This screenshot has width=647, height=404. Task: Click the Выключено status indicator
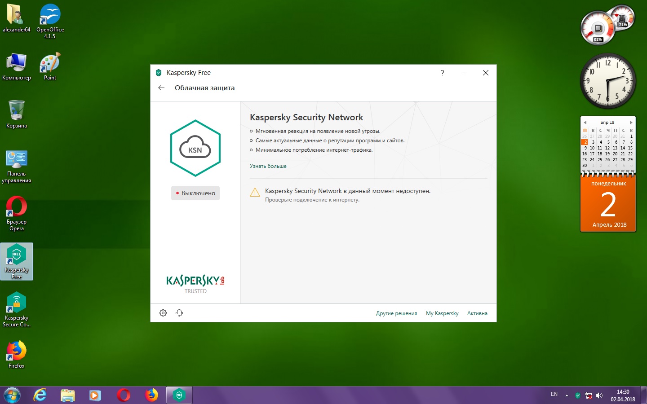pyautogui.click(x=195, y=193)
